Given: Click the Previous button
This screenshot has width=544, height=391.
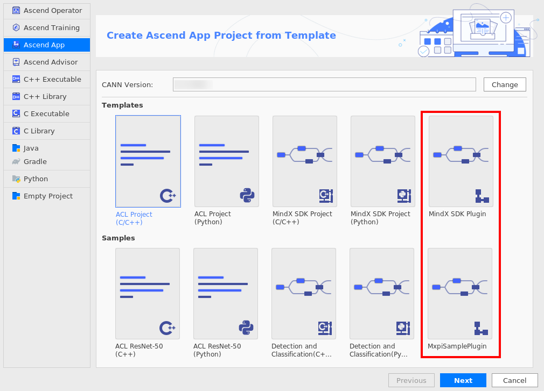Looking at the screenshot, I should point(412,380).
